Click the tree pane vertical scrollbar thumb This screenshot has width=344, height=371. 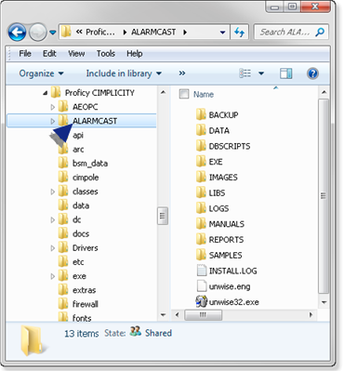[163, 216]
